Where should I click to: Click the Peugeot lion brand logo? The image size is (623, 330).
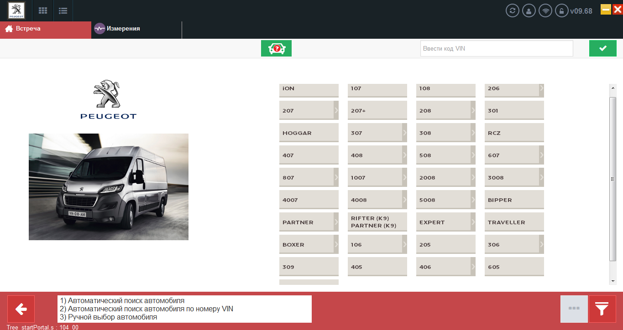109,99
